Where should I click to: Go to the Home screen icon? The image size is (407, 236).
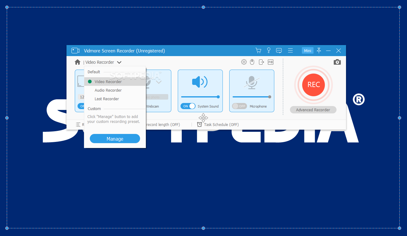click(78, 62)
